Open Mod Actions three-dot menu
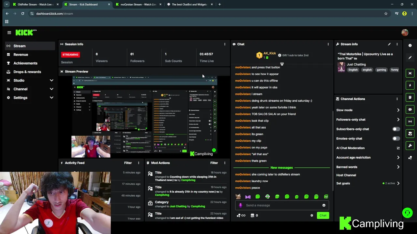Viewport: 417px width, 234px height. [224, 163]
